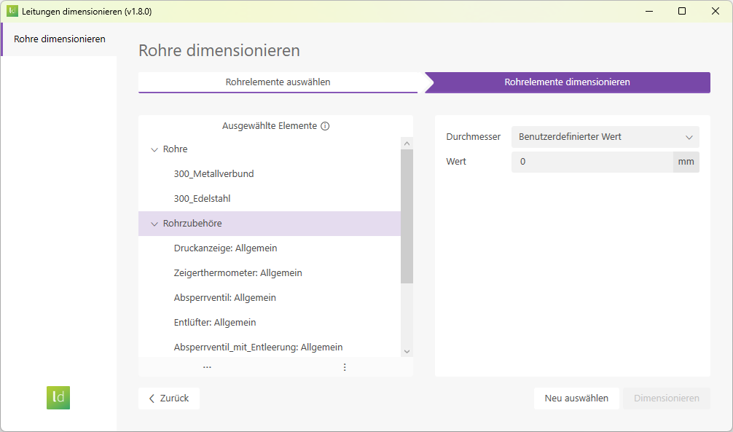The image size is (733, 432).
Task: Open the vertical three-dot menu below the list
Action: pos(344,367)
